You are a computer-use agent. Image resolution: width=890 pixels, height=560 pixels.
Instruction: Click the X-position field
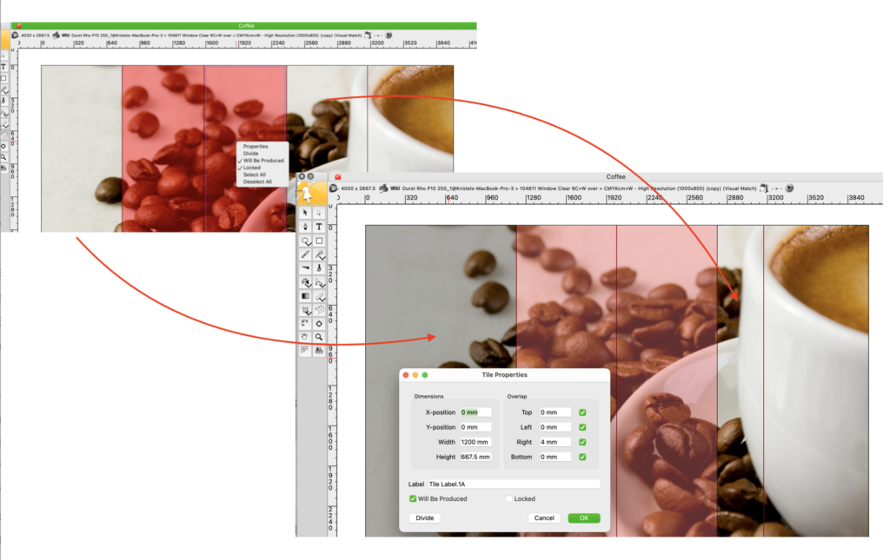coord(475,412)
